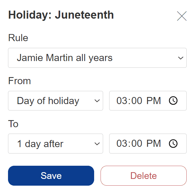Open the Jamie Martin all years dropdown

point(97,58)
